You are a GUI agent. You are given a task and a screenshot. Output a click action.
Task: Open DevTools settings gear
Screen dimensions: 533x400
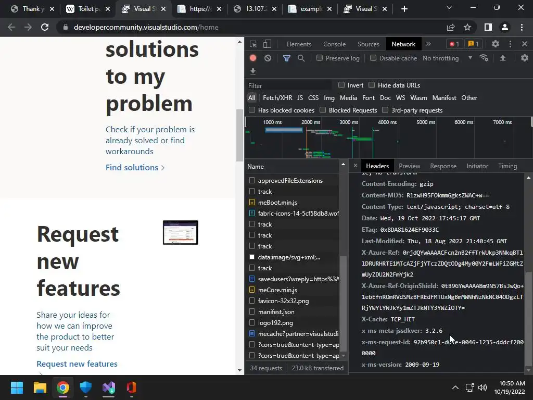[496, 44]
